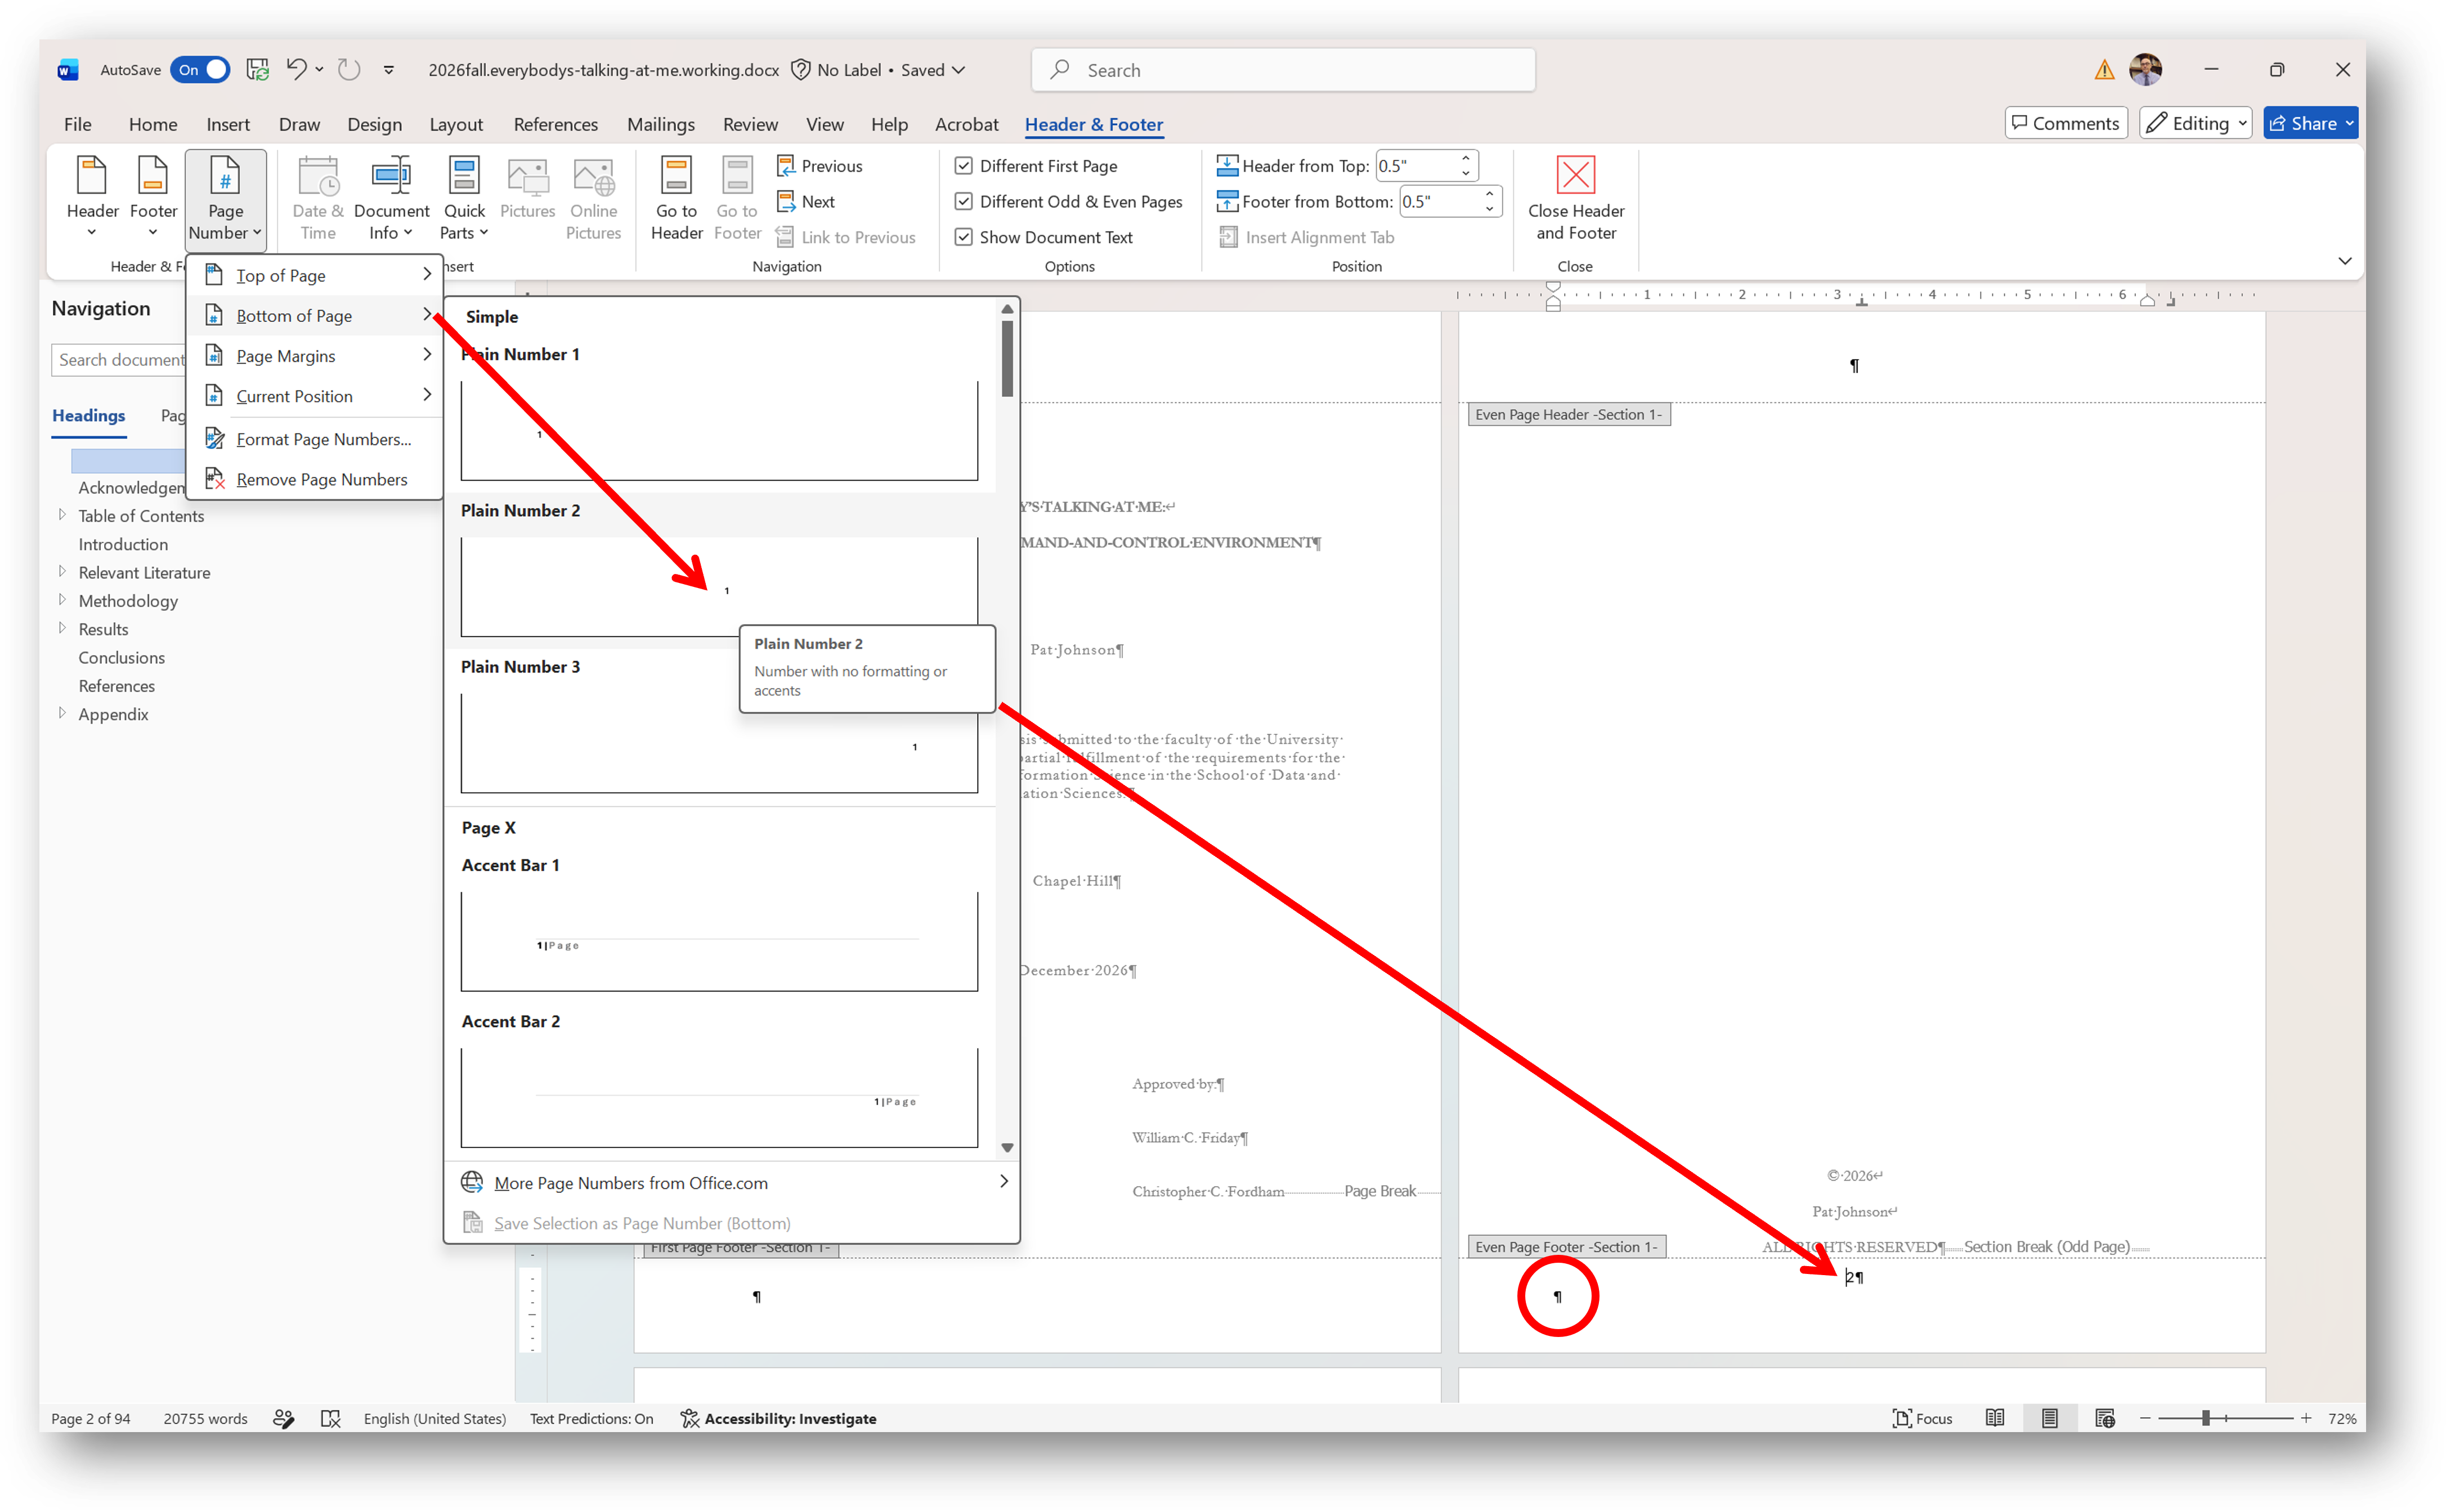Open the References ribbon tab

click(555, 124)
